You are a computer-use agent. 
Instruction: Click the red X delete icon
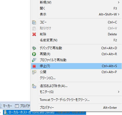click(x=34, y=34)
